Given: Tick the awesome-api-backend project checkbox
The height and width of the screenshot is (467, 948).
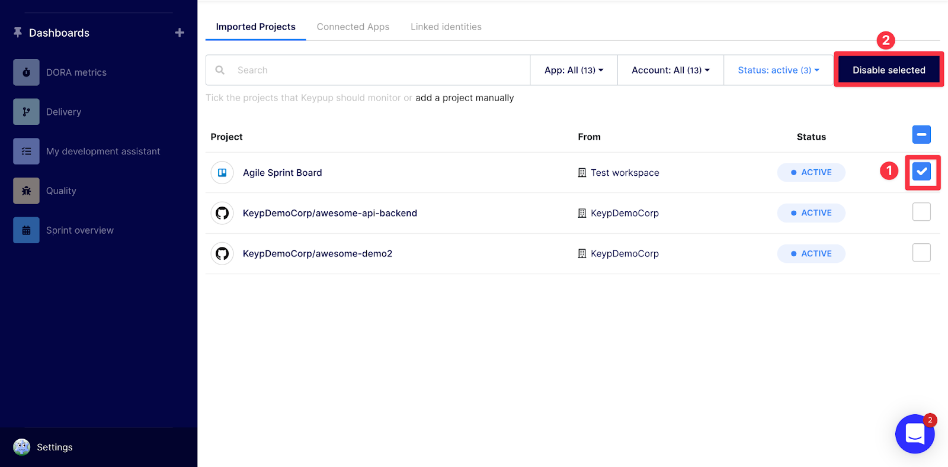Looking at the screenshot, I should 921,212.
